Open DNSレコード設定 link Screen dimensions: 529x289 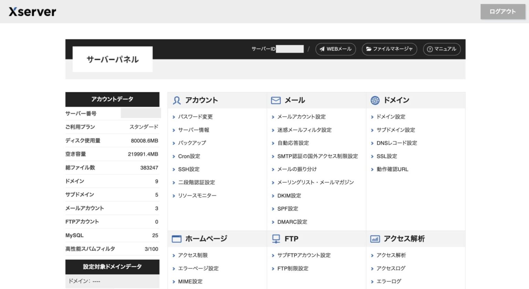tap(396, 143)
